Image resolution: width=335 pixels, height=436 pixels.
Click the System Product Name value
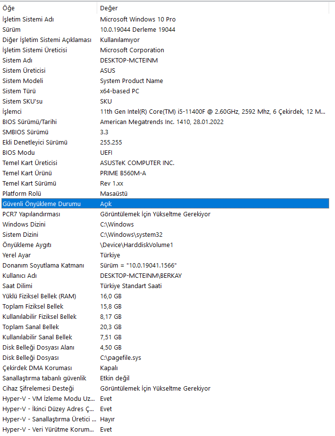131,81
